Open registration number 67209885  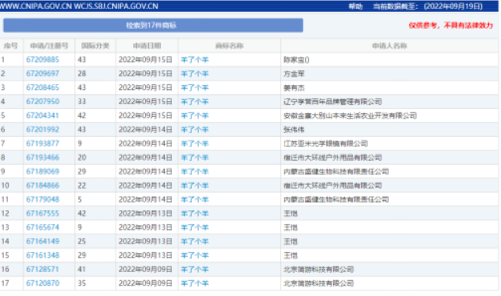(x=43, y=60)
